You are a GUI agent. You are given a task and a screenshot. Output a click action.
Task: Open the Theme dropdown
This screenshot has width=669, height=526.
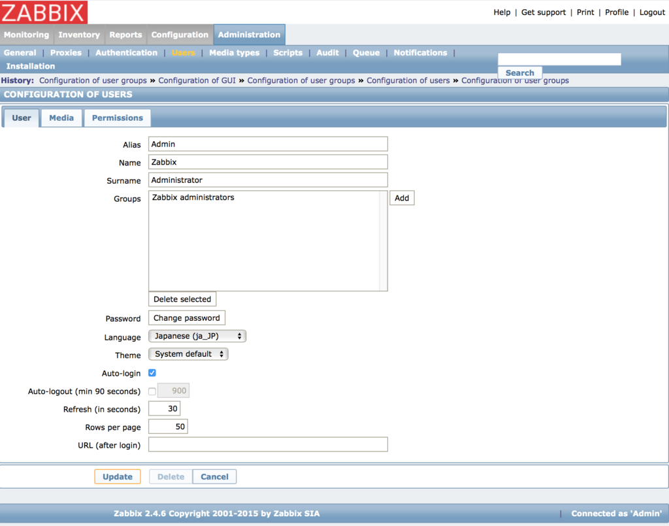coord(188,354)
